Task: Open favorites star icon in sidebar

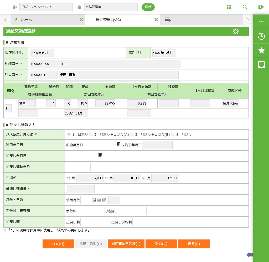Action: 261,51
